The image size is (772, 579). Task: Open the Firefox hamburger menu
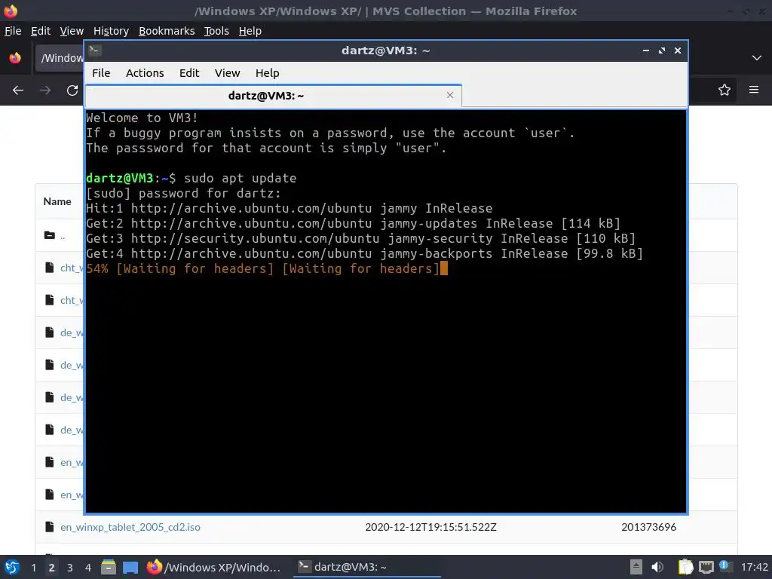click(754, 90)
